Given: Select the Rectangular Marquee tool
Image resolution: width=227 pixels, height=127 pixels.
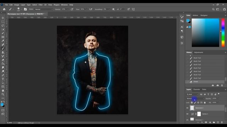Looking at the screenshot, I should pyautogui.click(x=3, y=22).
